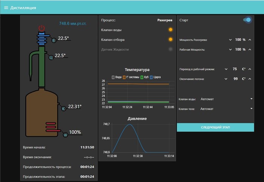Decrease Мощность Разогрева with down chevron
The width and height of the screenshot is (264, 182).
coord(230,40)
